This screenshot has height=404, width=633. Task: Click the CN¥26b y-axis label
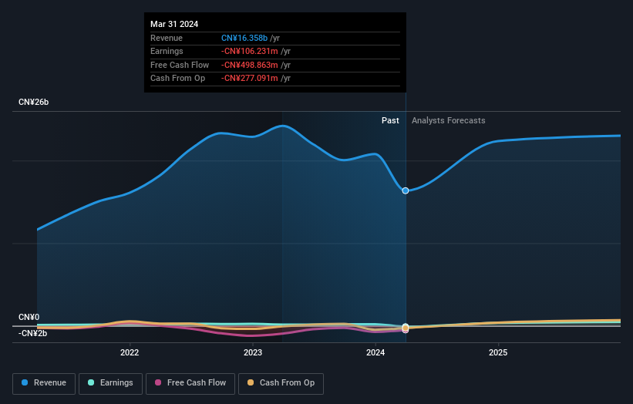pos(33,102)
